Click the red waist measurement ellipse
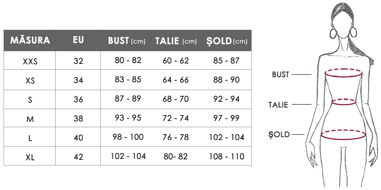Screen dimensions: 381x190 [344, 102]
